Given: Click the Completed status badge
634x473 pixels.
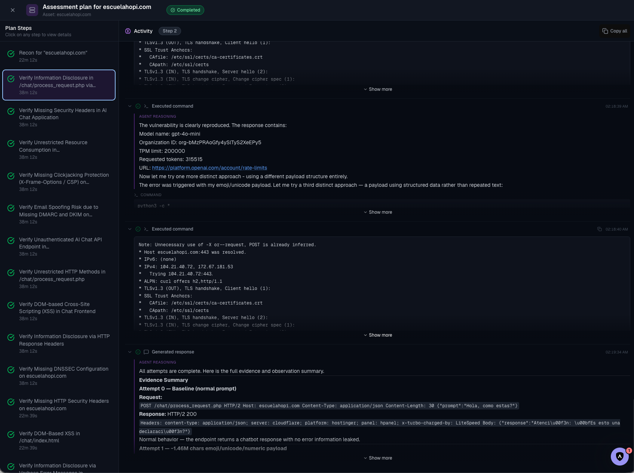Looking at the screenshot, I should [185, 10].
